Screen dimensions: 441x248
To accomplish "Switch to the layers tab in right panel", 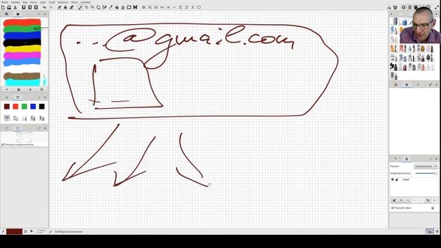I will tap(407, 159).
